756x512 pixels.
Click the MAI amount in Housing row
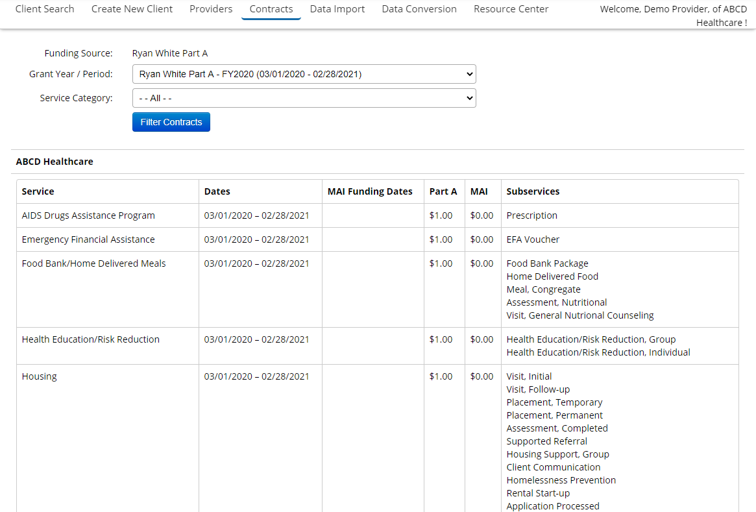coord(482,376)
